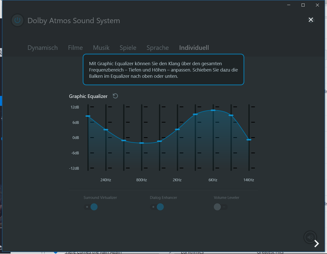
Task: Maximize the Dolby Atmos window
Action: coord(303,5)
